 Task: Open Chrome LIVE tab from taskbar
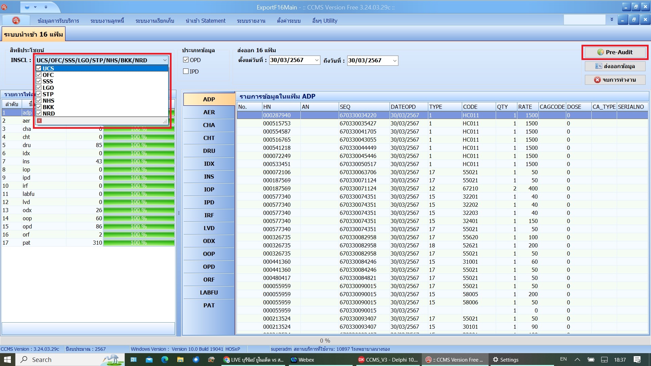pos(253,360)
